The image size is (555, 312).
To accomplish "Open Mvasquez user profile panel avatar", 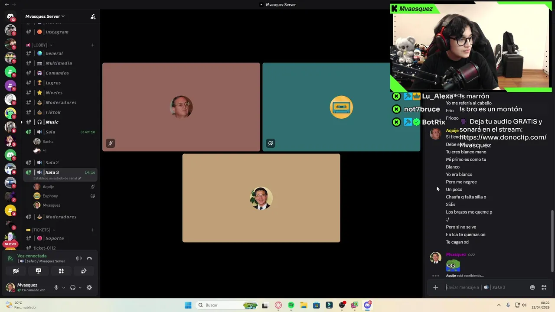I will 10,287.
